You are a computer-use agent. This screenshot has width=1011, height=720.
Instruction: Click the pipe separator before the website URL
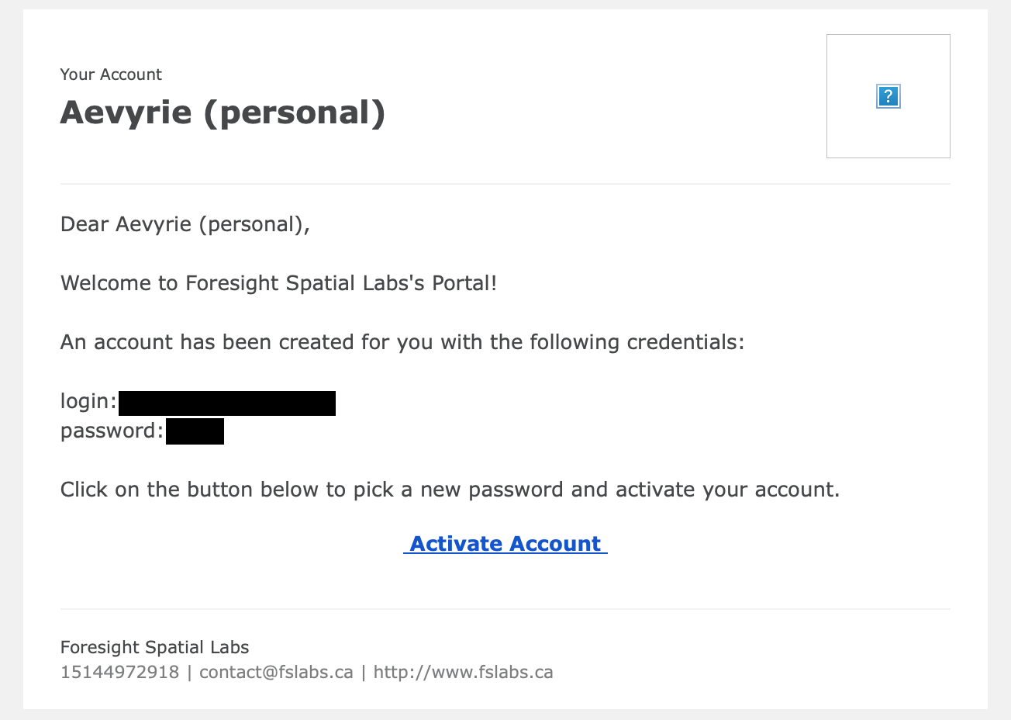[x=363, y=672]
